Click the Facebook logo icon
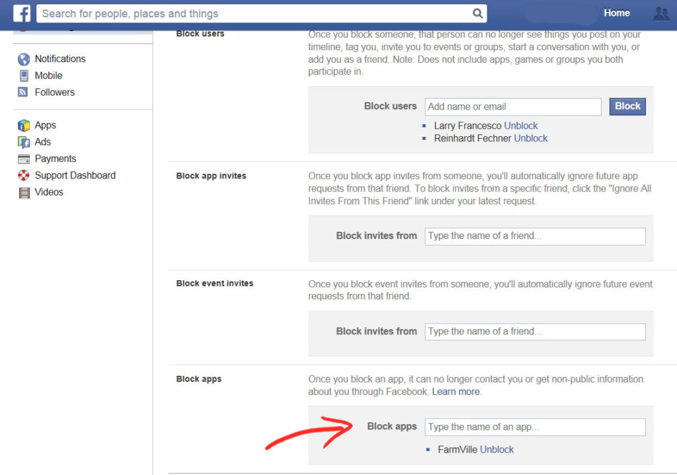677x475 pixels. pyautogui.click(x=22, y=13)
